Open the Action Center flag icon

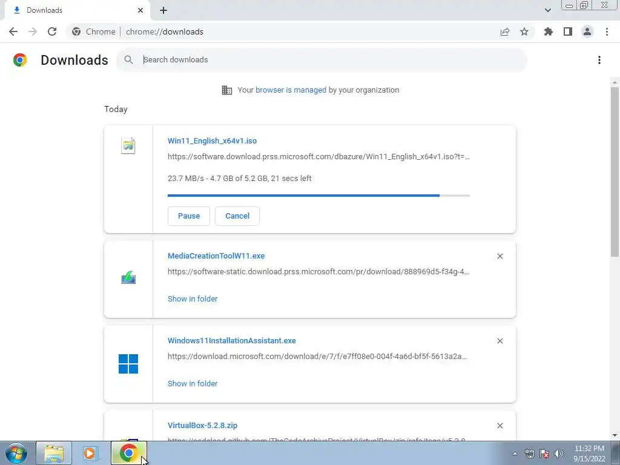click(x=544, y=453)
